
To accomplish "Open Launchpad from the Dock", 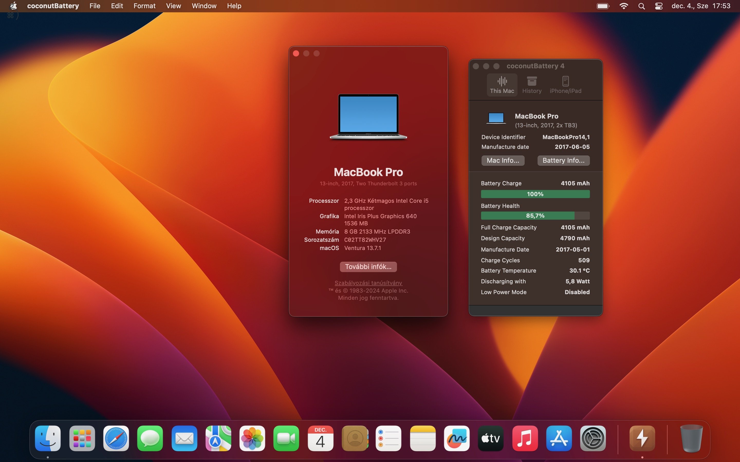I will (82, 438).
